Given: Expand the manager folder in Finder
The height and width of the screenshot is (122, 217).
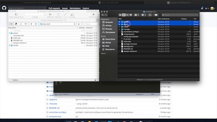Looking at the screenshot, I should (x=119, y=29).
